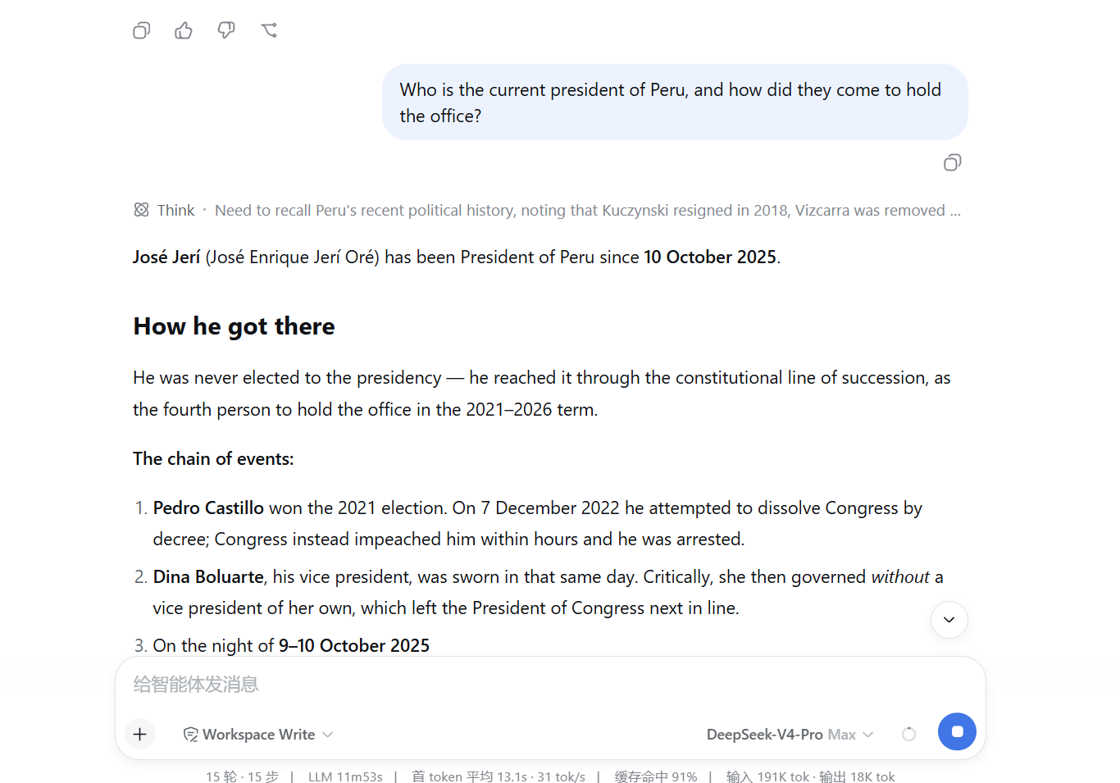This screenshot has width=1120, height=783.
Task: Click the 输入 191K tok token status
Action: click(x=767, y=776)
